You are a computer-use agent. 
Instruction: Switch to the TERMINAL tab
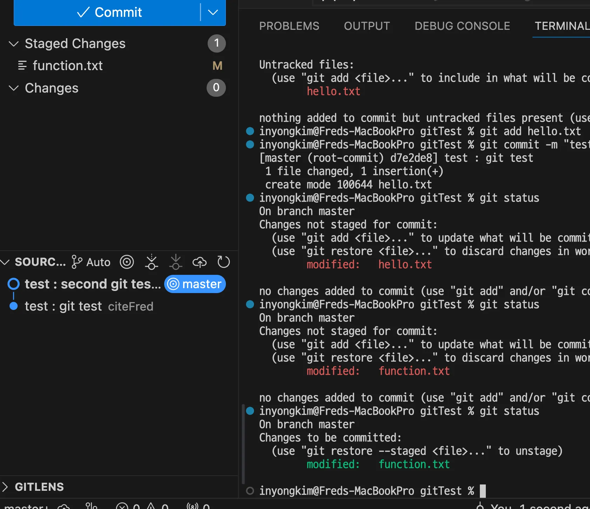(562, 26)
